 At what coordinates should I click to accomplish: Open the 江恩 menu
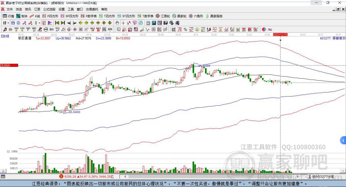pyautogui.click(x=37, y=9)
